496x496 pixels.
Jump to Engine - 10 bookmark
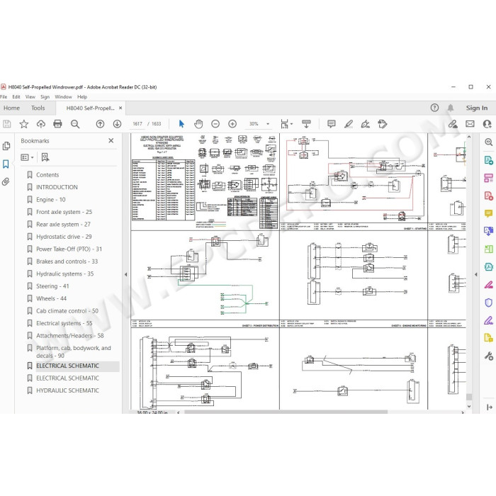[50, 200]
